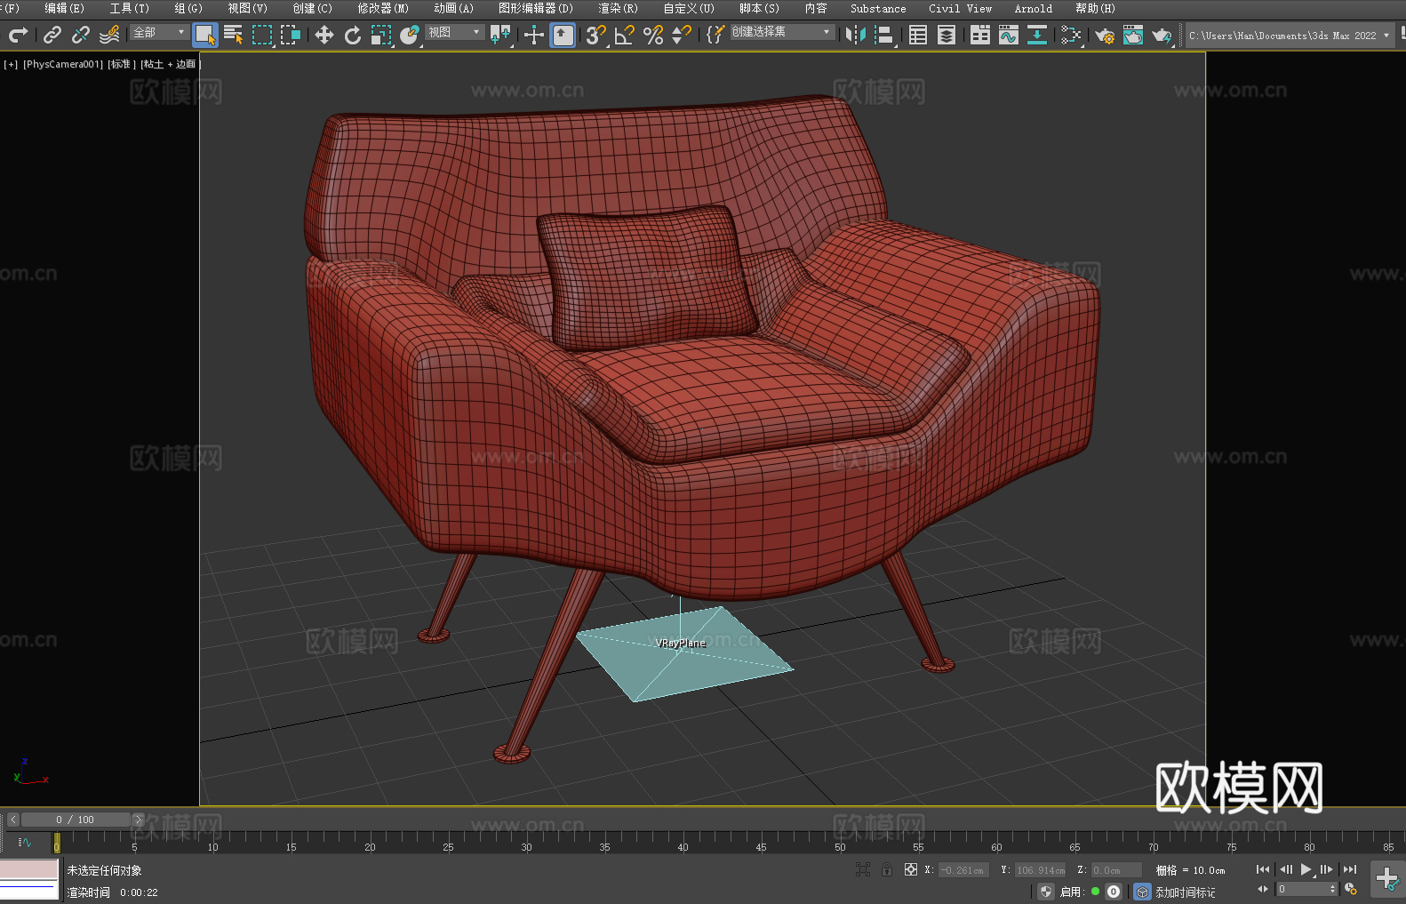Open the Select by Name list
This screenshot has height=904, width=1406.
tap(233, 36)
